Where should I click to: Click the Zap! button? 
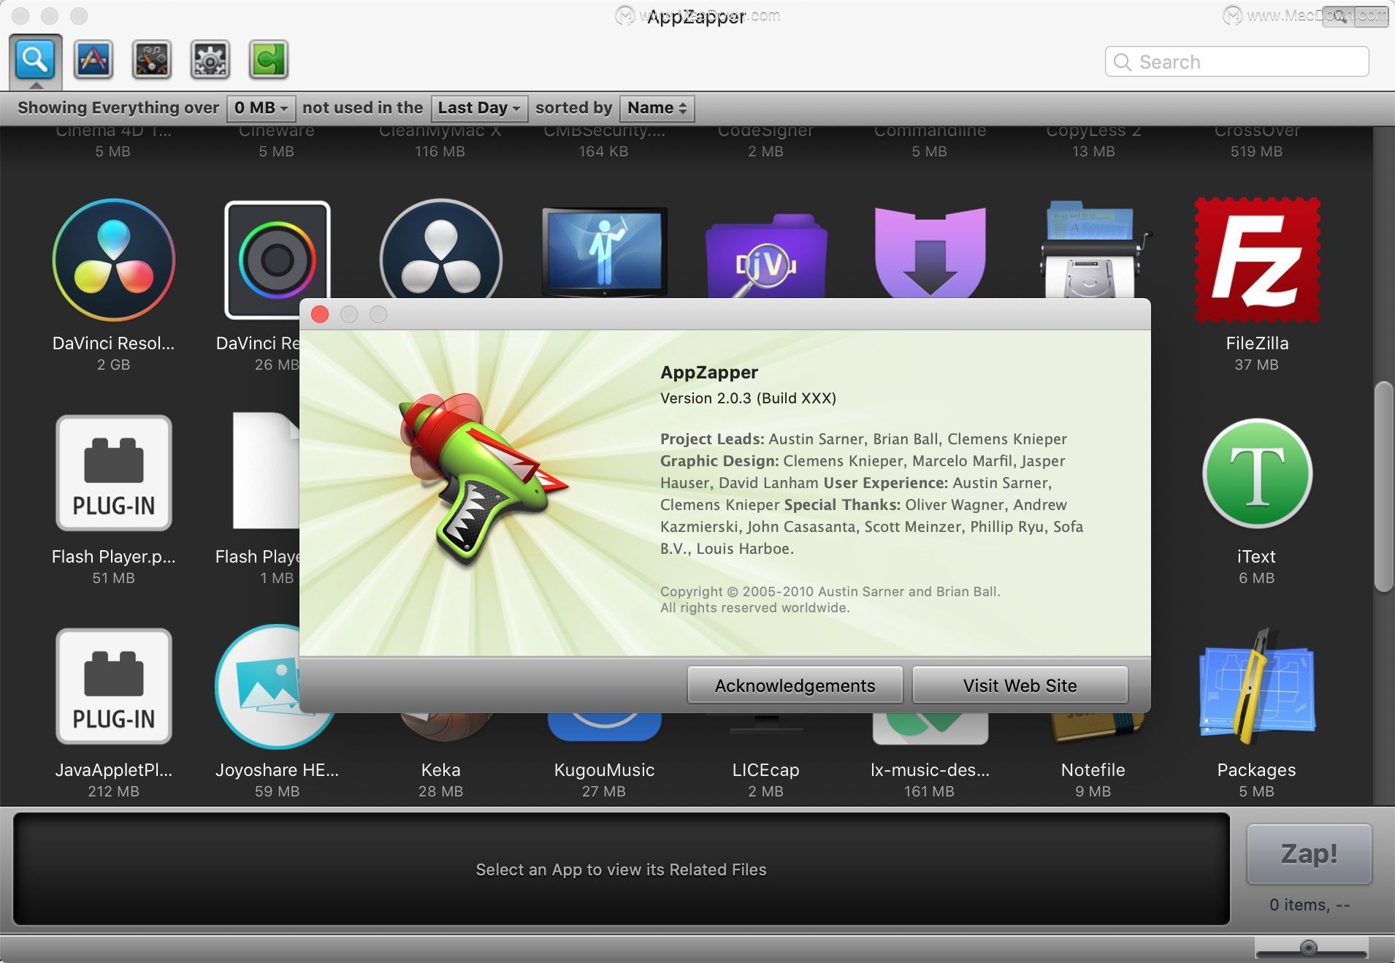[x=1309, y=853]
